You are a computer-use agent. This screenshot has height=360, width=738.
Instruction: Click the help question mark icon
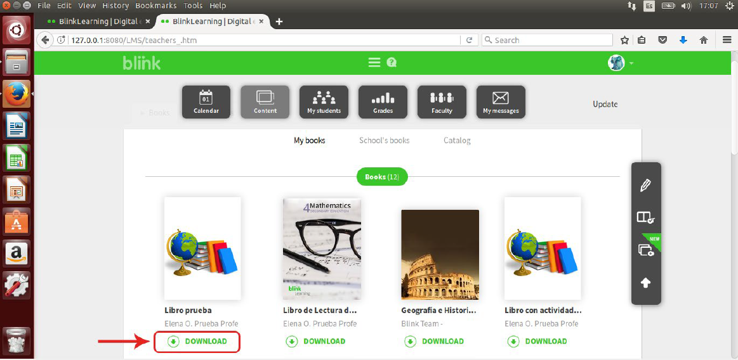pos(392,63)
